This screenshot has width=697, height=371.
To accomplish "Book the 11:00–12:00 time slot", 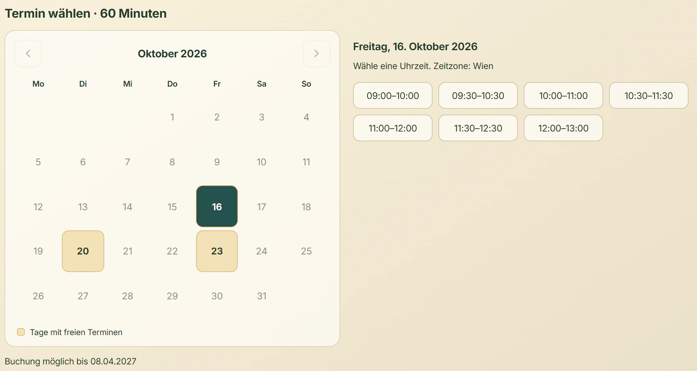I will tap(392, 128).
